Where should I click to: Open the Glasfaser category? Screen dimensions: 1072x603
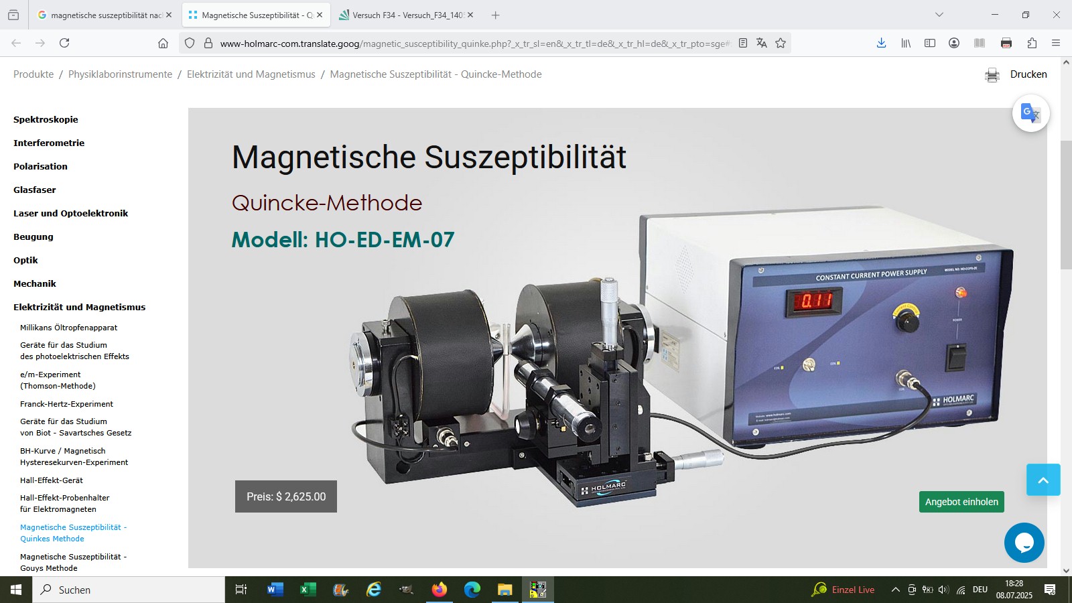(x=35, y=190)
